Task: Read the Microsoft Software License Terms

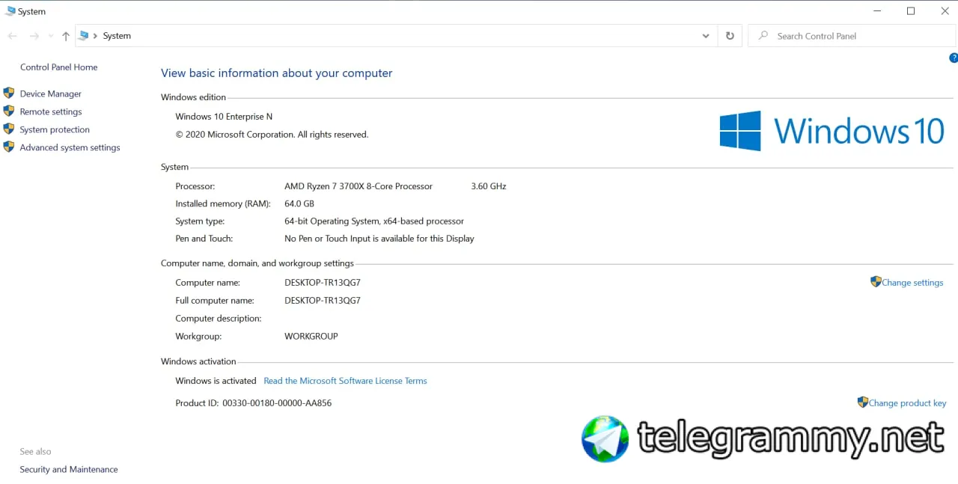Action: coord(345,381)
